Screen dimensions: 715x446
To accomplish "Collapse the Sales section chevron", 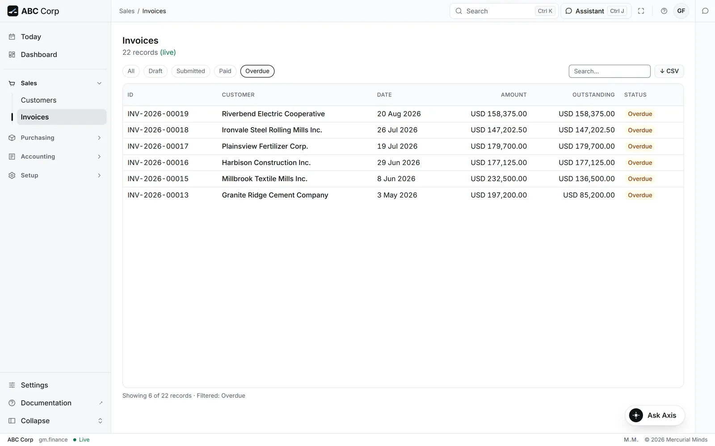I will pyautogui.click(x=99, y=83).
